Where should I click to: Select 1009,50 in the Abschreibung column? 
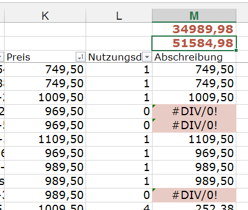[x=194, y=97]
